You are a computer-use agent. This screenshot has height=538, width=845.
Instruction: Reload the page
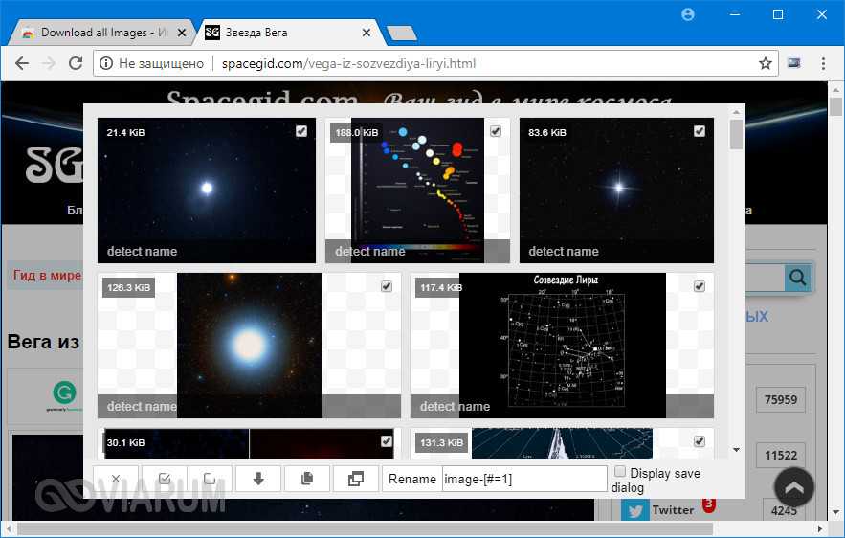pyautogui.click(x=76, y=64)
